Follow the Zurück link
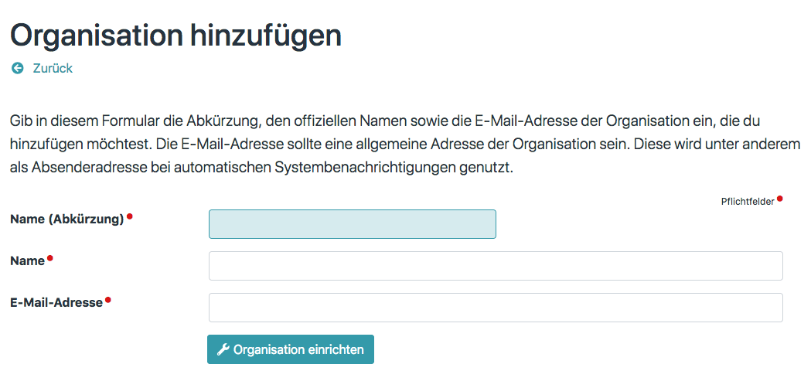This screenshot has height=388, width=811. pyautogui.click(x=53, y=68)
